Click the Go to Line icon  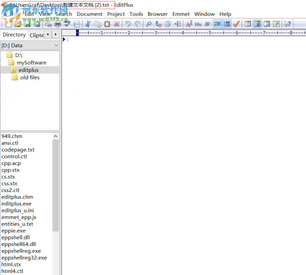coord(177,24)
